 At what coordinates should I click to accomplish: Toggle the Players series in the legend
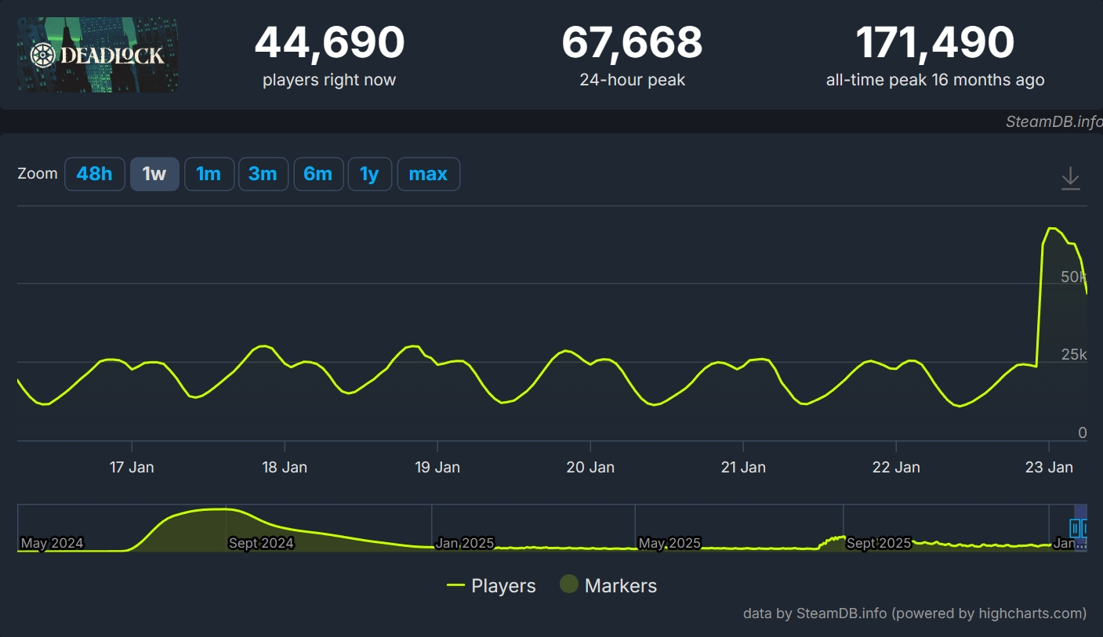[491, 585]
